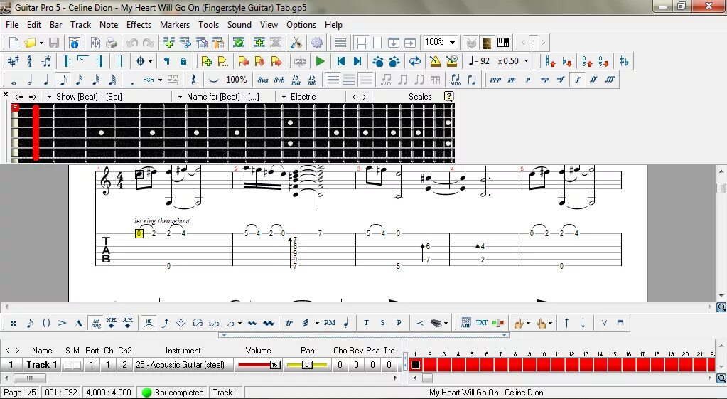Create a new file with the blank page icon
The width and height of the screenshot is (727, 399).
point(14,43)
